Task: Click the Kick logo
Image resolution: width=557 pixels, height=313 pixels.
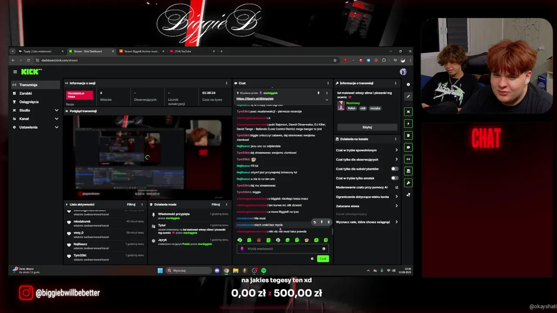Action: pyautogui.click(x=31, y=72)
